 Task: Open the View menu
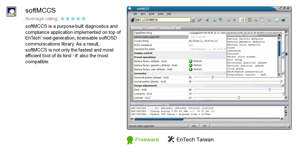[143, 14]
